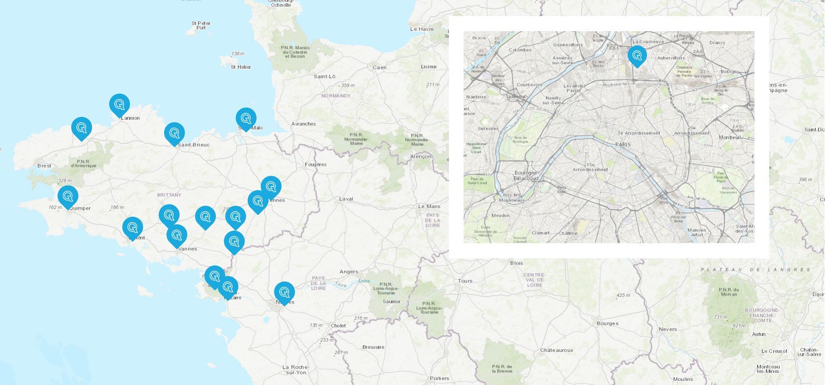Click marker northwest of P.N.R. d'Armorique
The height and width of the screenshot is (385, 825).
coord(82,128)
